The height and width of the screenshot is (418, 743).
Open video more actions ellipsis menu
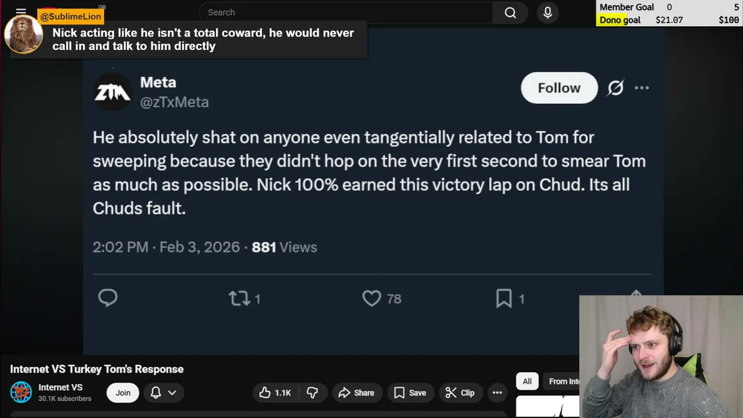pos(497,393)
